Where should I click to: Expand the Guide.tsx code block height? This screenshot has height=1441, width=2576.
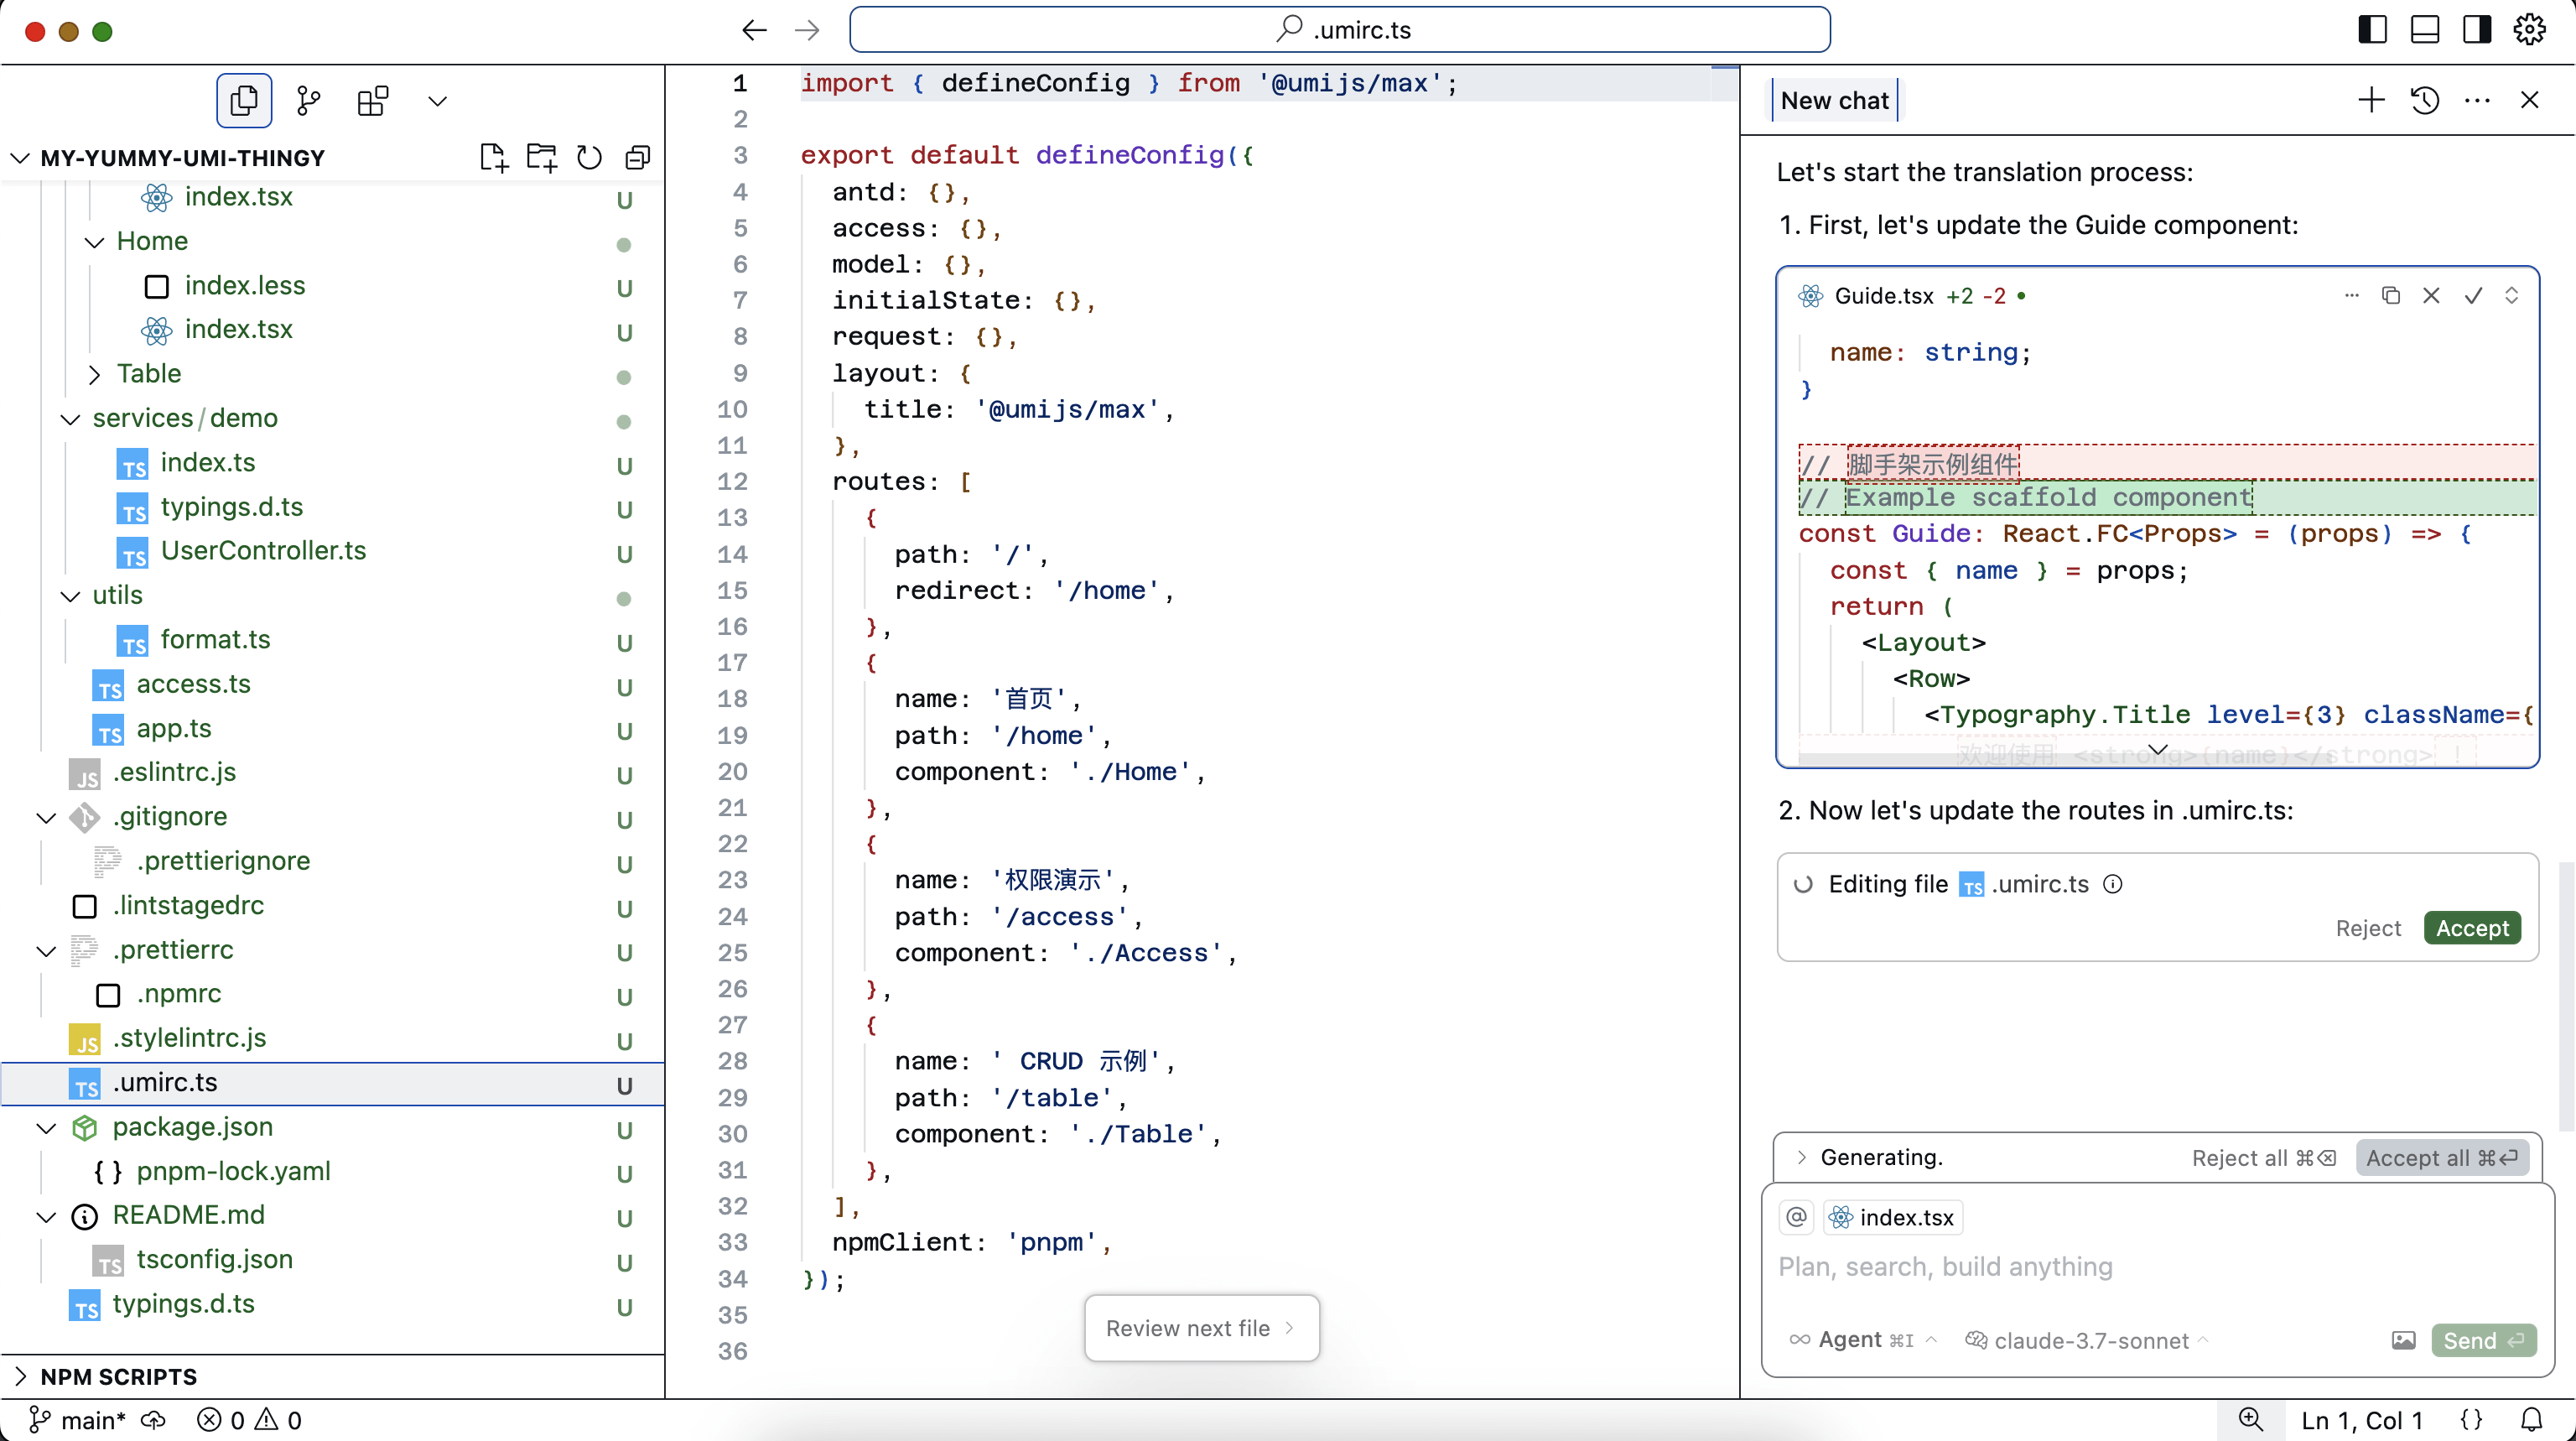pyautogui.click(x=2511, y=295)
